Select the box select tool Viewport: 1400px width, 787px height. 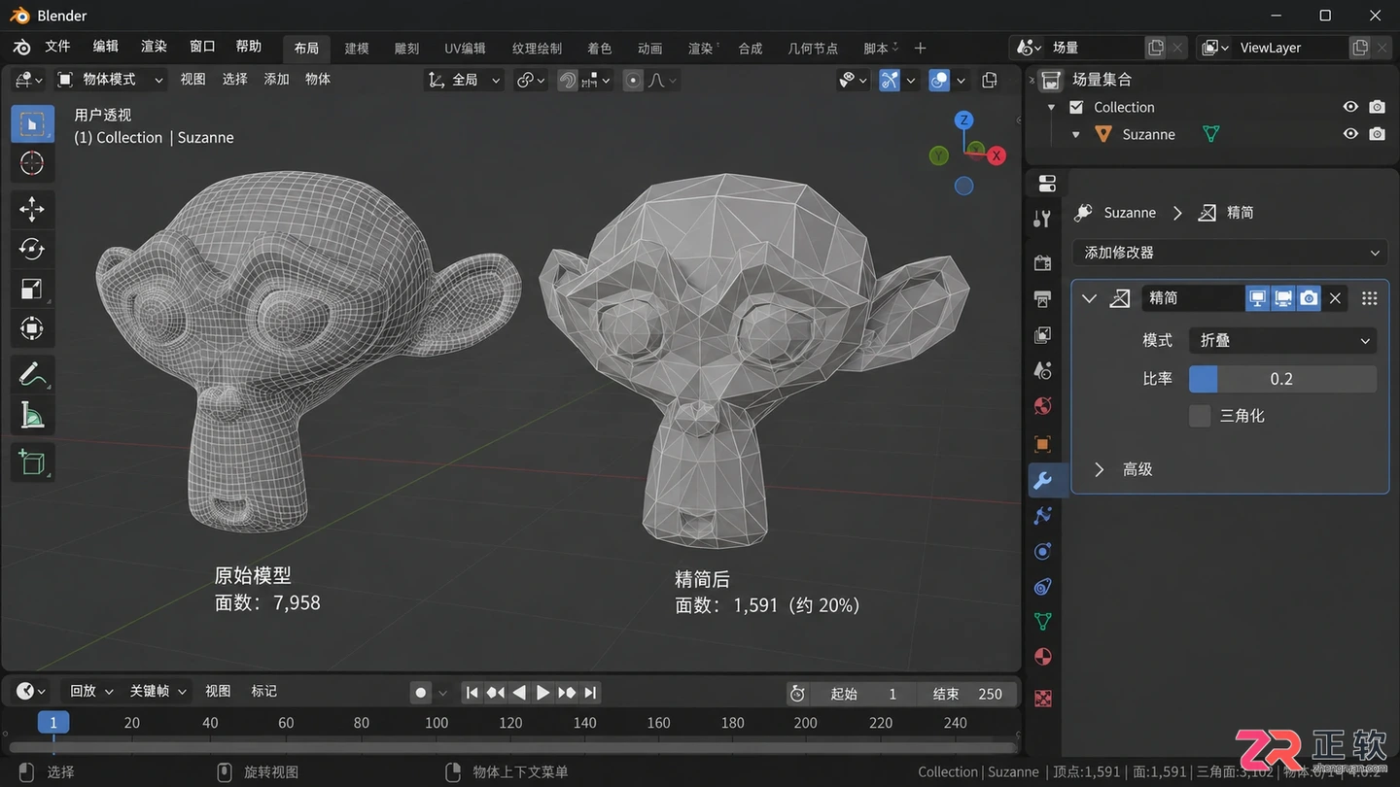coord(32,124)
